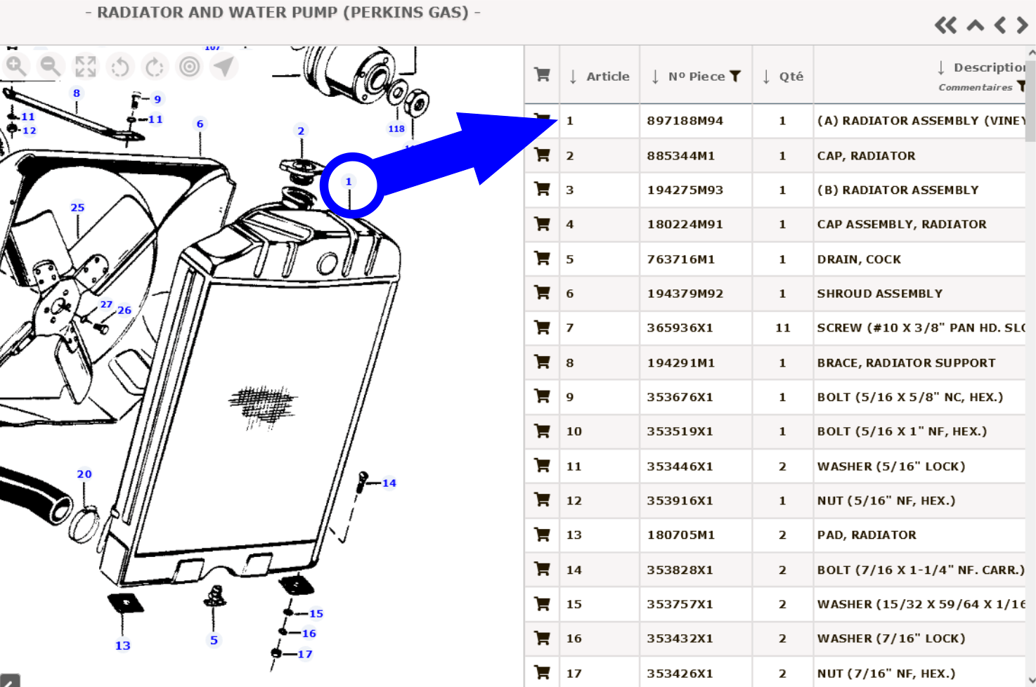The height and width of the screenshot is (687, 1036).
Task: Rotate the diagram clockwise
Action: pyautogui.click(x=155, y=66)
